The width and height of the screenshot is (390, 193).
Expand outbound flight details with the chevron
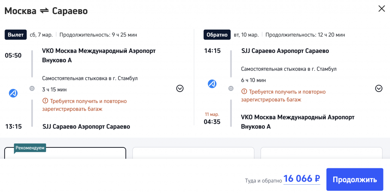[x=180, y=89]
